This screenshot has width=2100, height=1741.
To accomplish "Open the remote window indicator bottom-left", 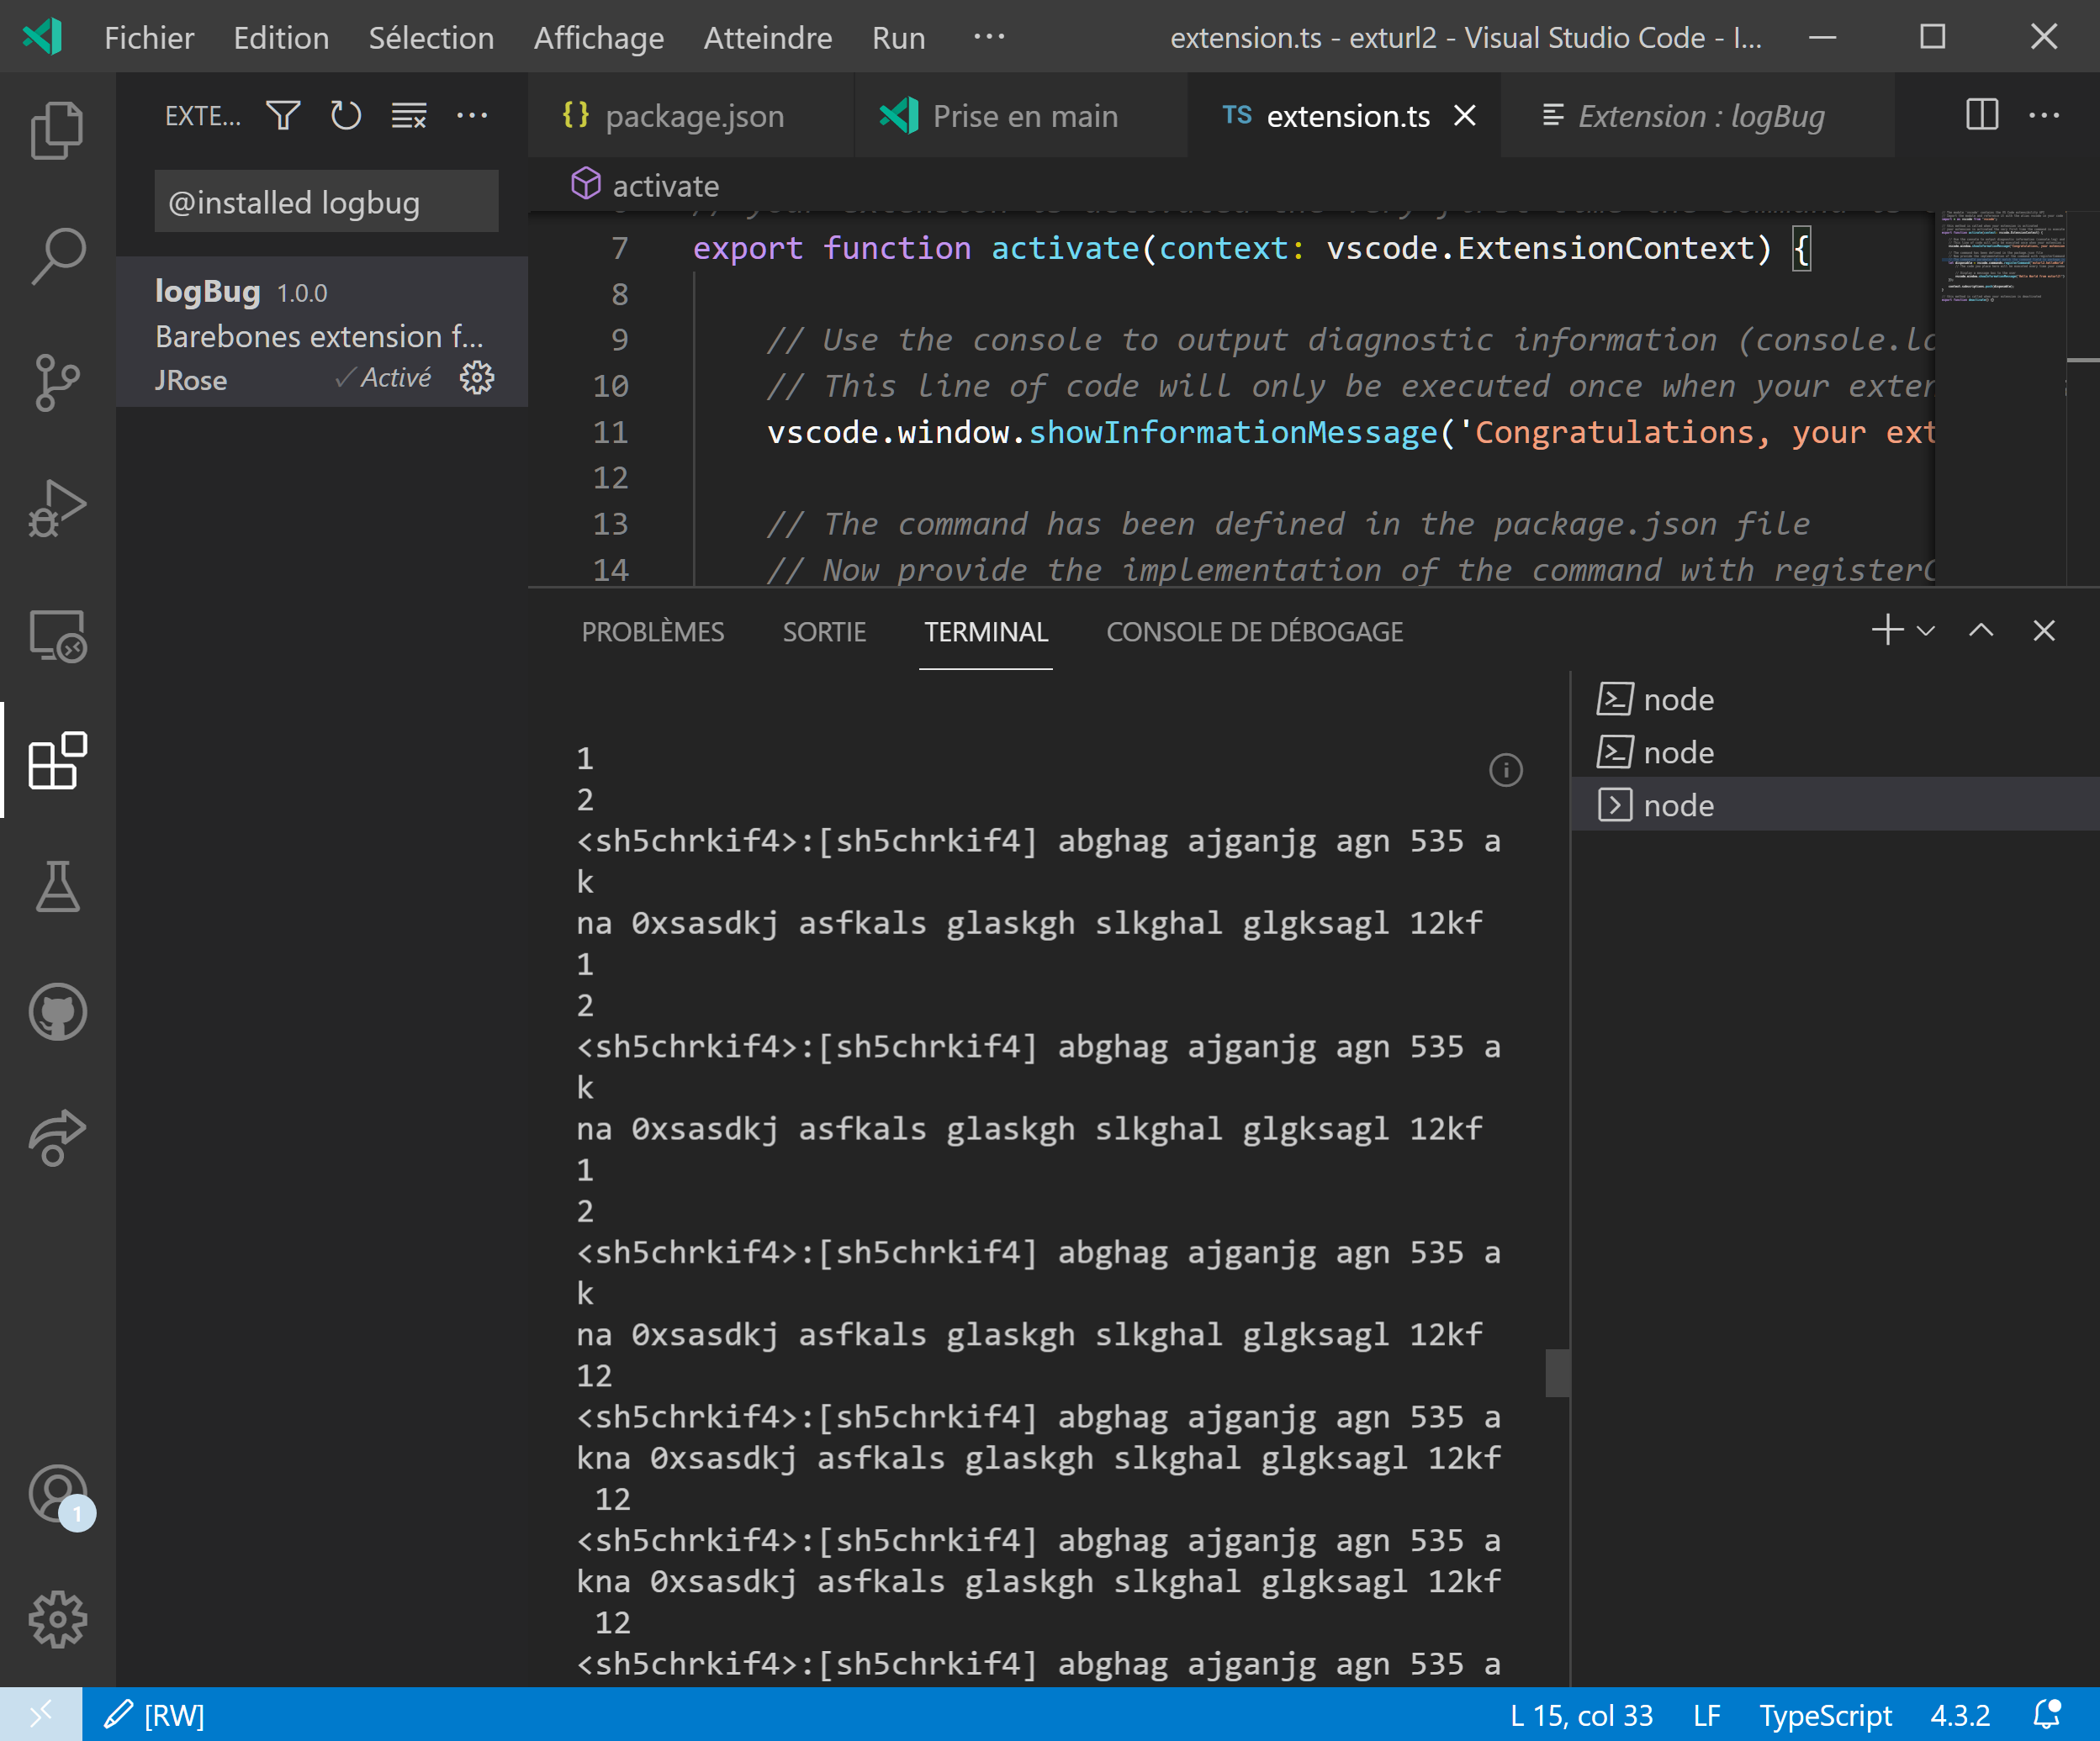I will coord(39,1715).
